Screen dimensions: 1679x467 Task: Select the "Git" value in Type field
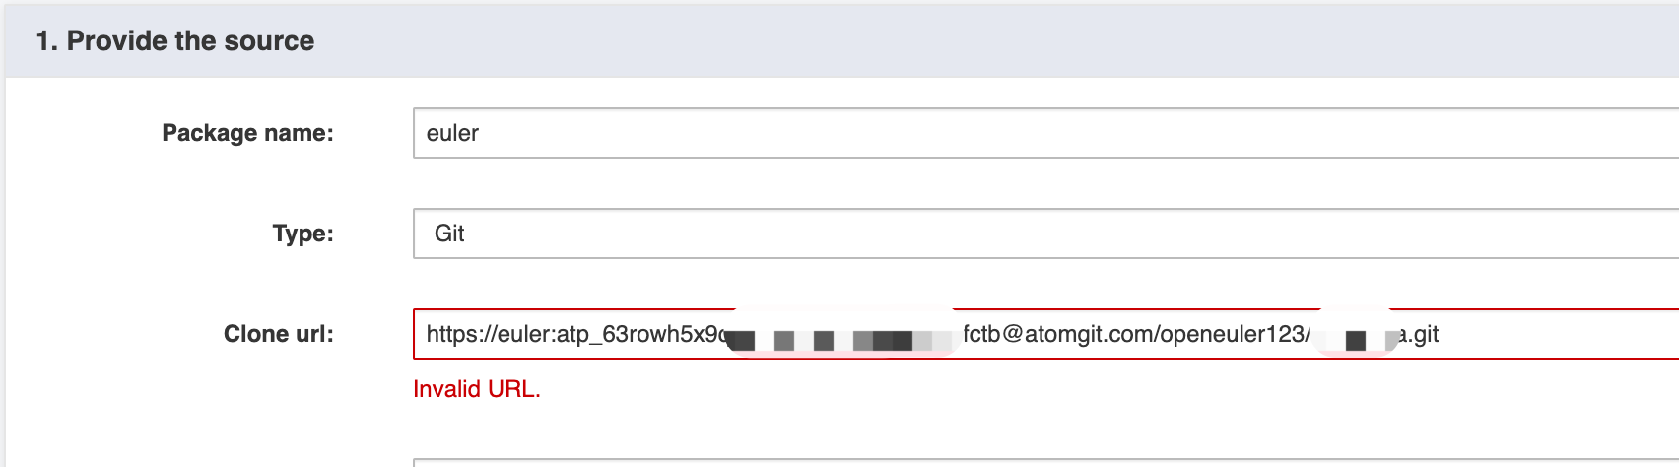[449, 233]
